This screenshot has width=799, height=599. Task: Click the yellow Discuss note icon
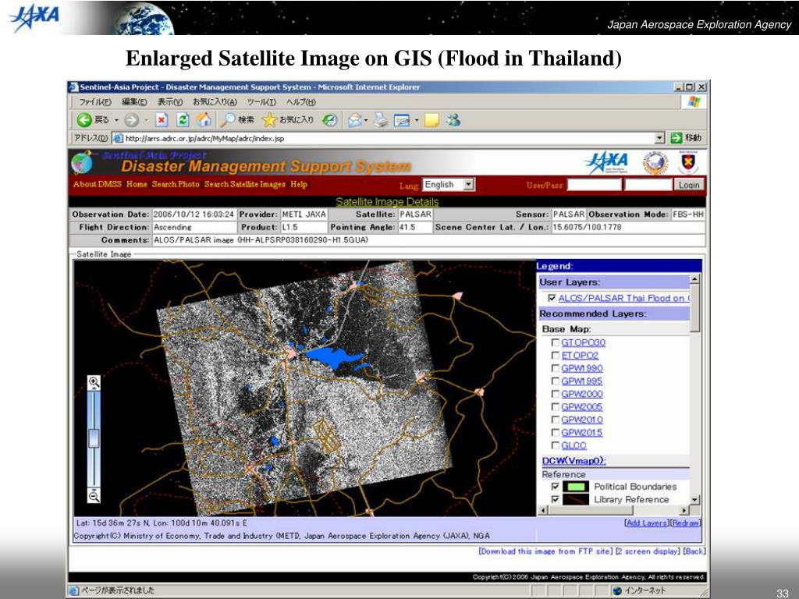click(x=431, y=120)
